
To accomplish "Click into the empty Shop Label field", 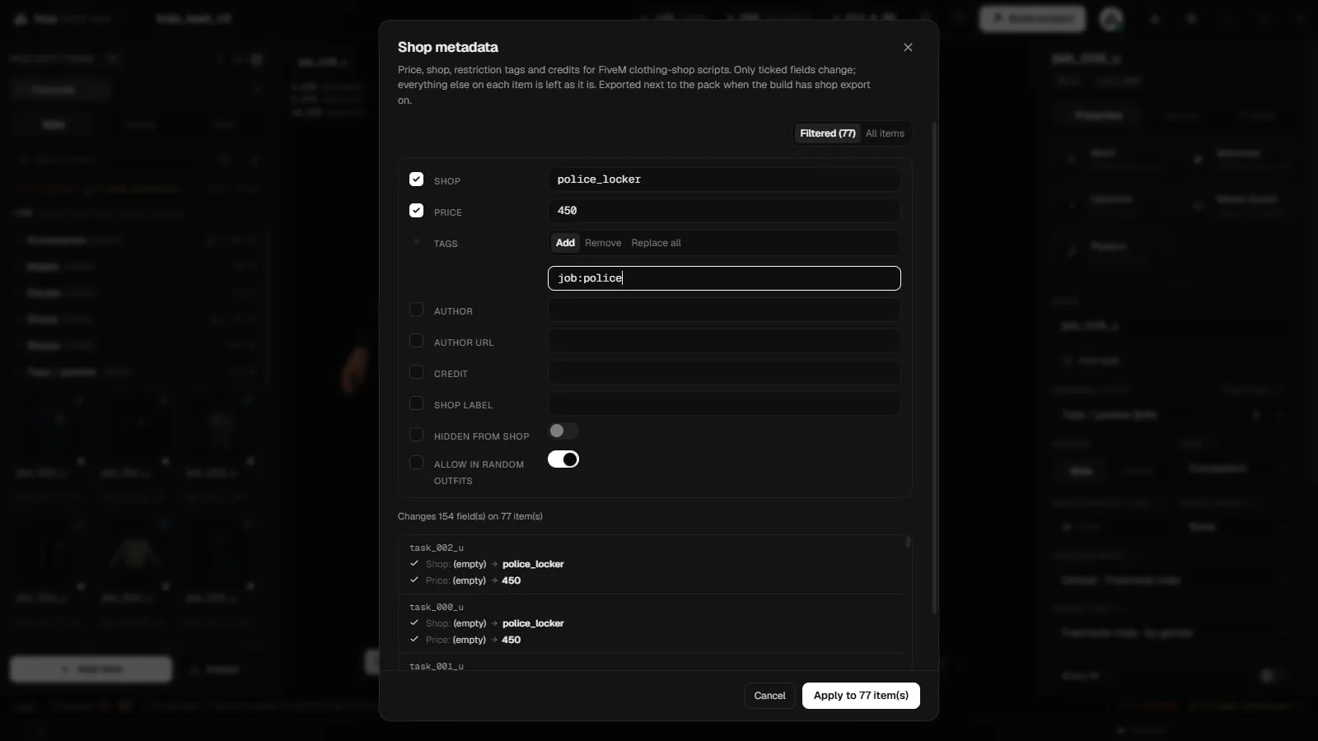I will click(724, 403).
